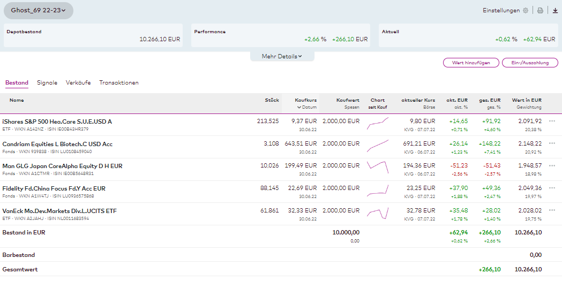Click the print icon in the header
Viewport: 562px width, 281px height.
[x=540, y=11]
